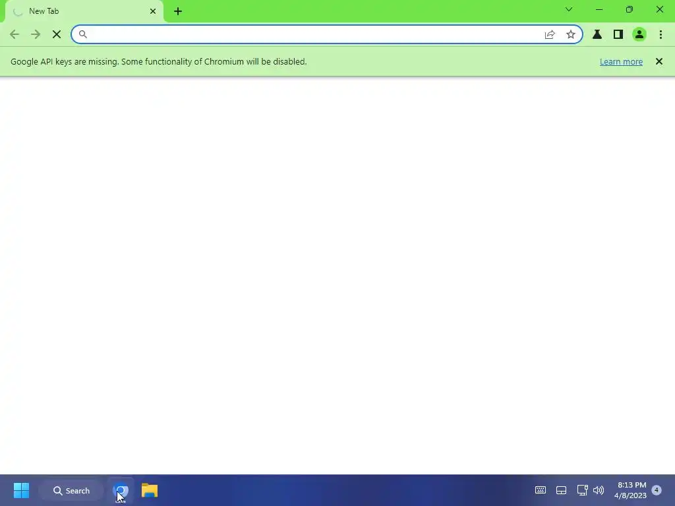Open the touch keyboard tray icon
The width and height of the screenshot is (675, 506).
click(541, 490)
